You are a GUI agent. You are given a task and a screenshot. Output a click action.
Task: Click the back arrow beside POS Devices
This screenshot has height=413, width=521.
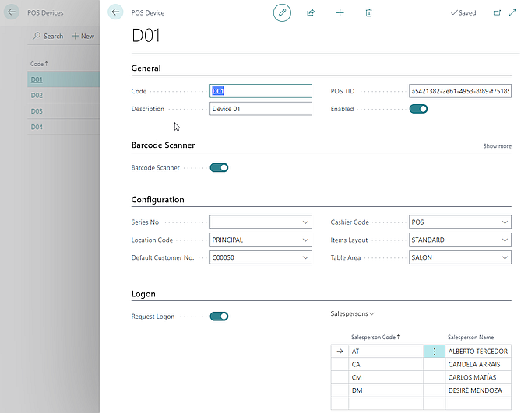[12, 12]
